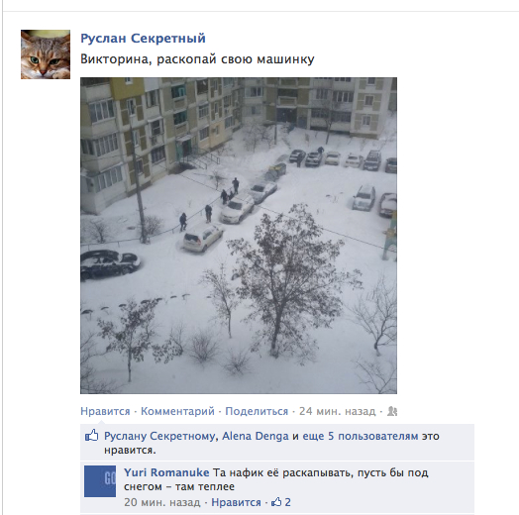Open Alena Denga's profile
The width and height of the screenshot is (519, 515).
pyautogui.click(x=256, y=436)
